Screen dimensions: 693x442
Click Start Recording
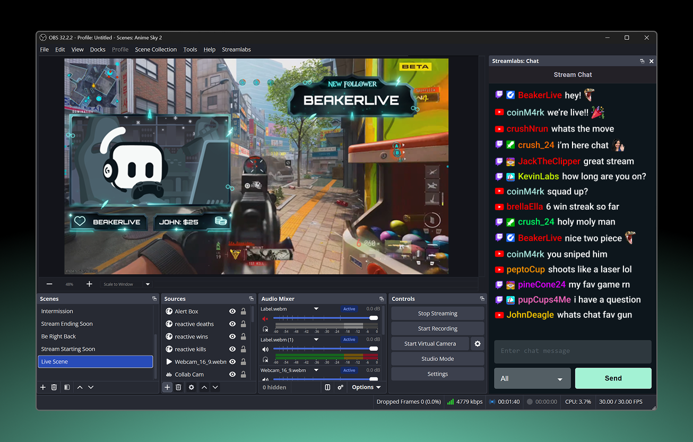[438, 328]
